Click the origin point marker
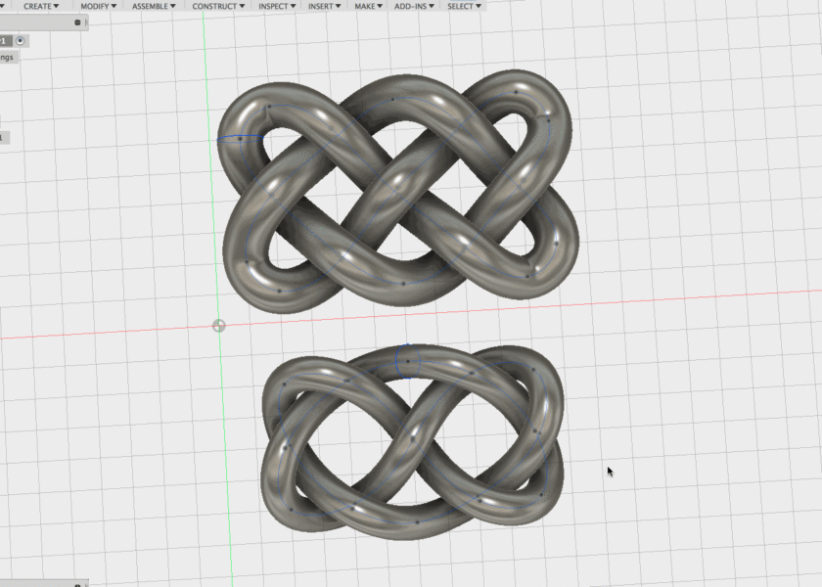The image size is (822, 587). coord(218,326)
